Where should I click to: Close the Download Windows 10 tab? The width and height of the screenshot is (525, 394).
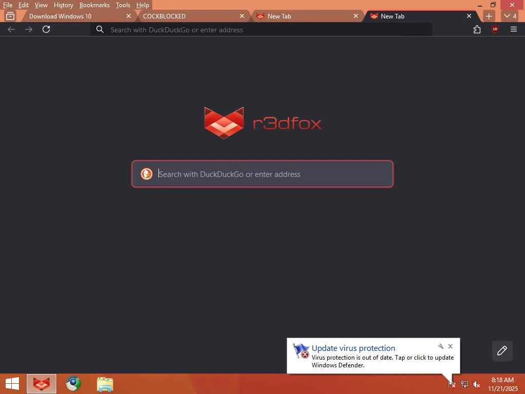129,16
